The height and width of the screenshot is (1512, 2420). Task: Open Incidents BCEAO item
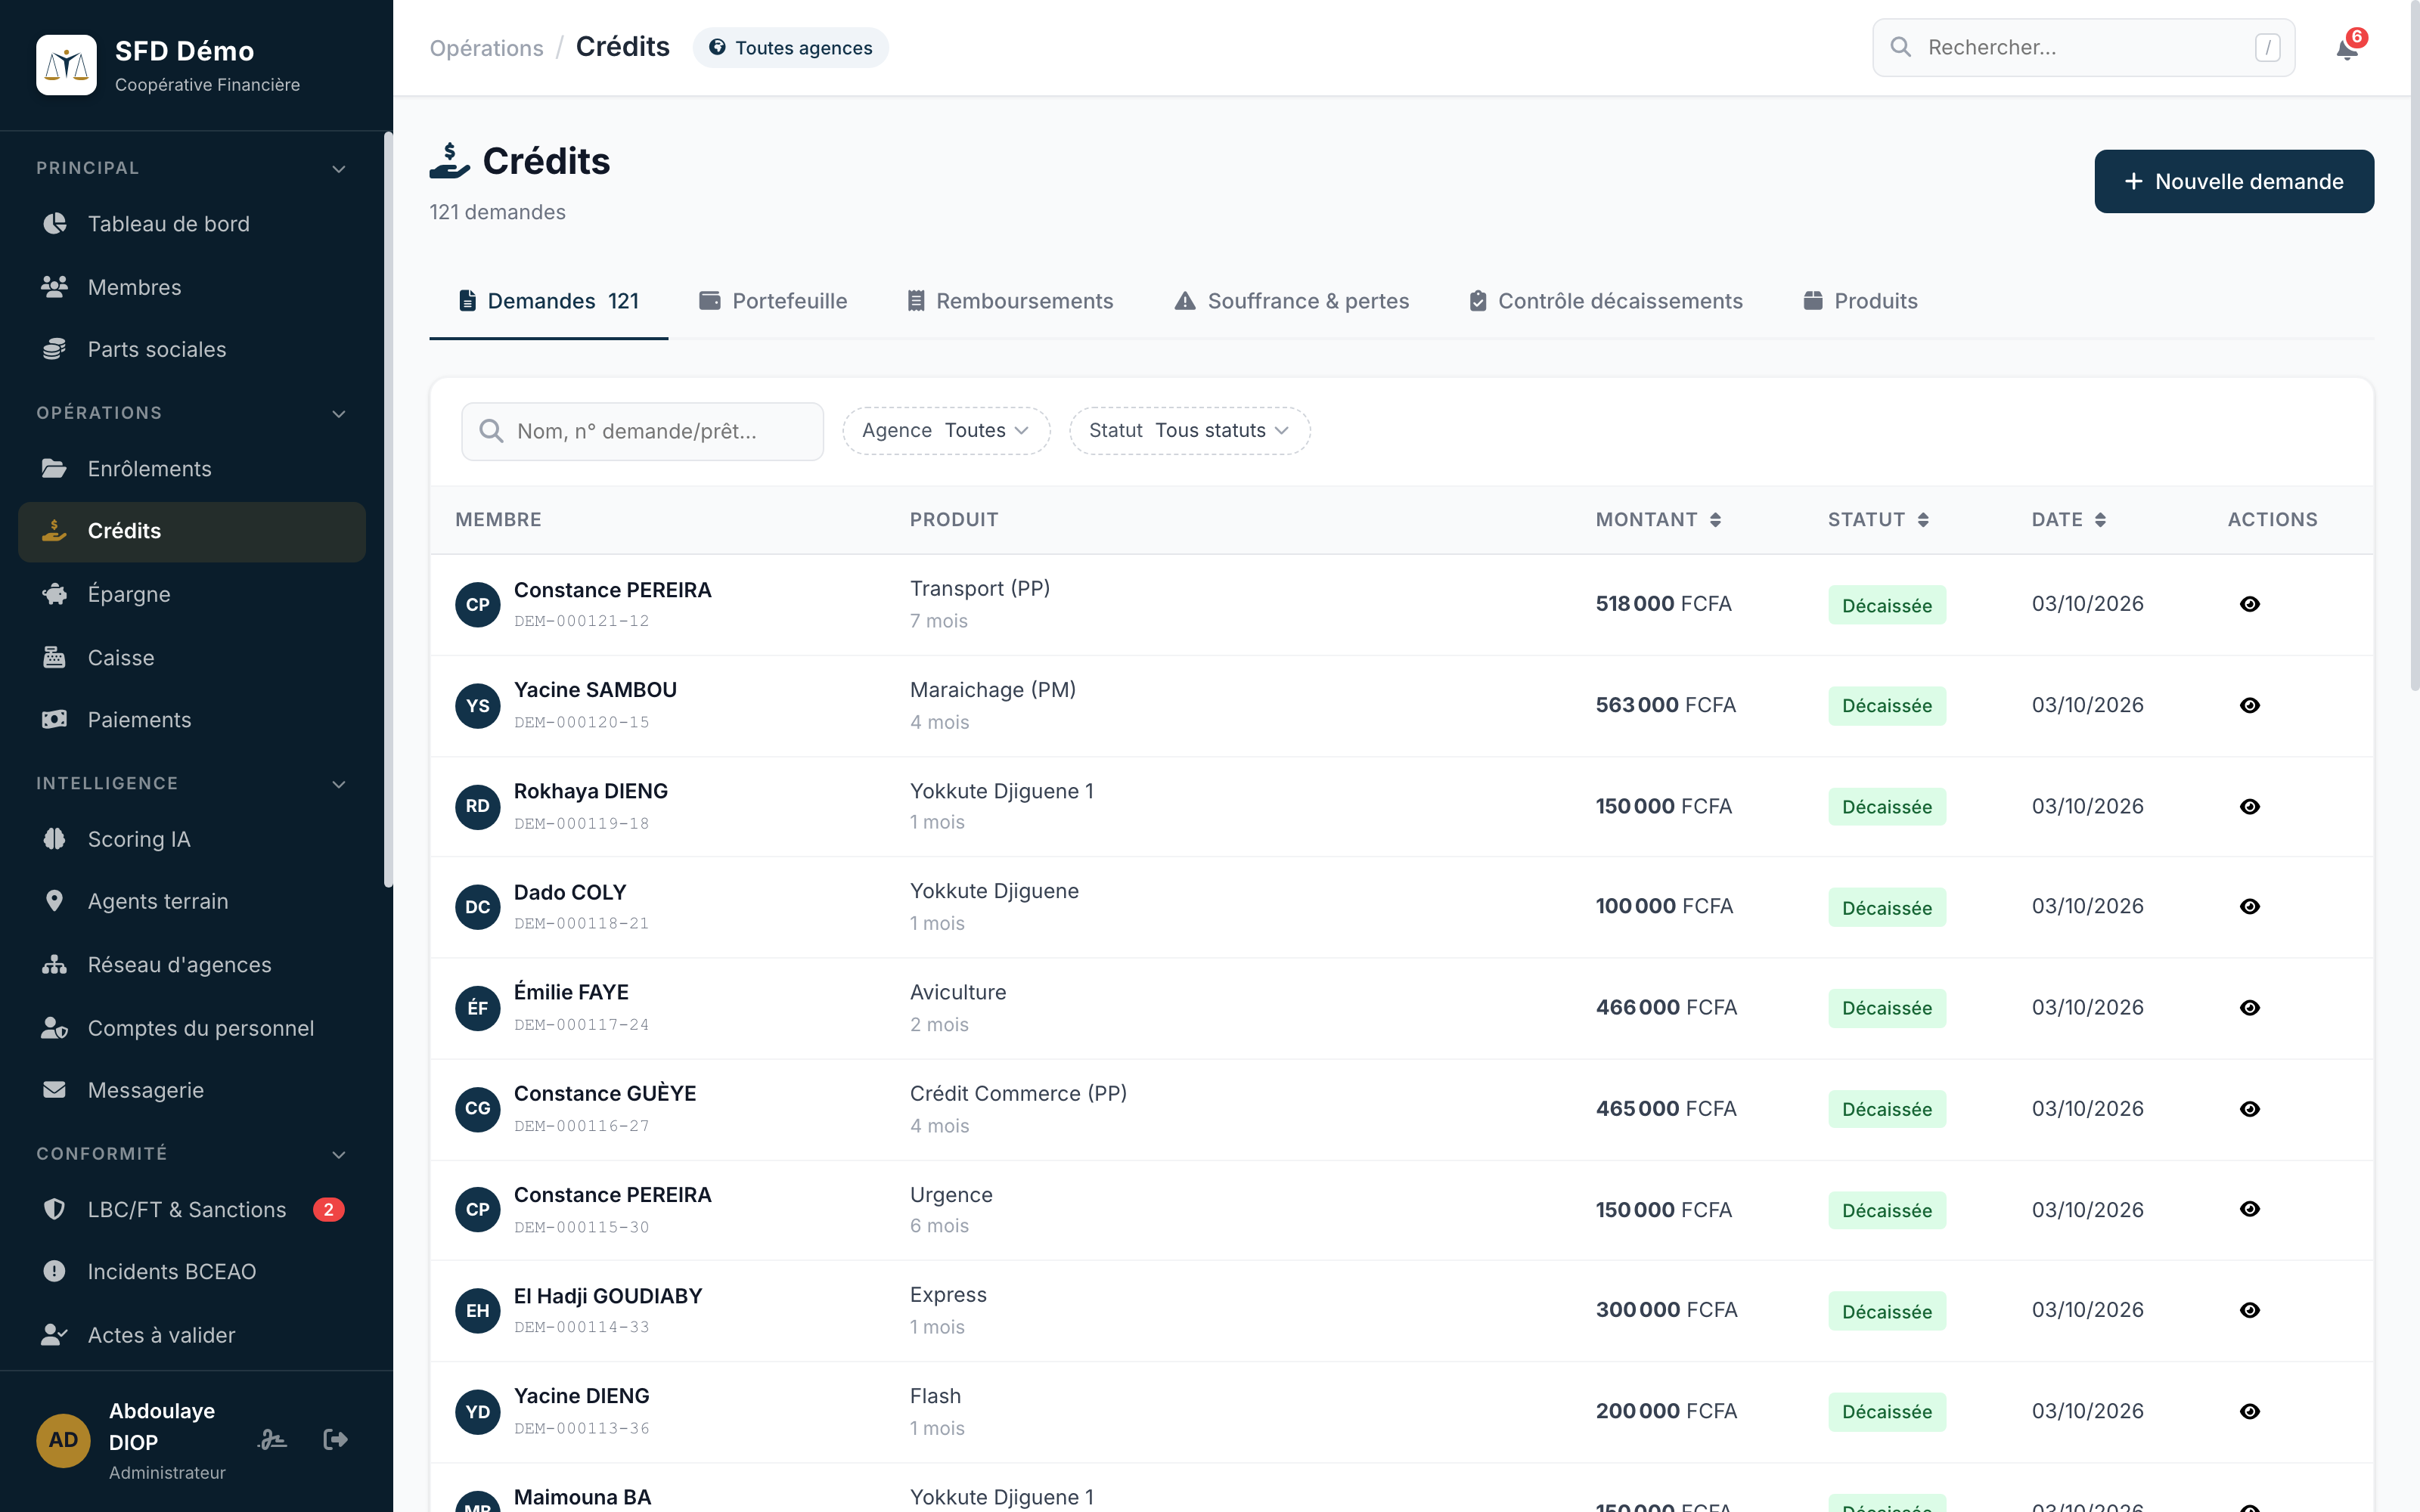pos(192,1272)
